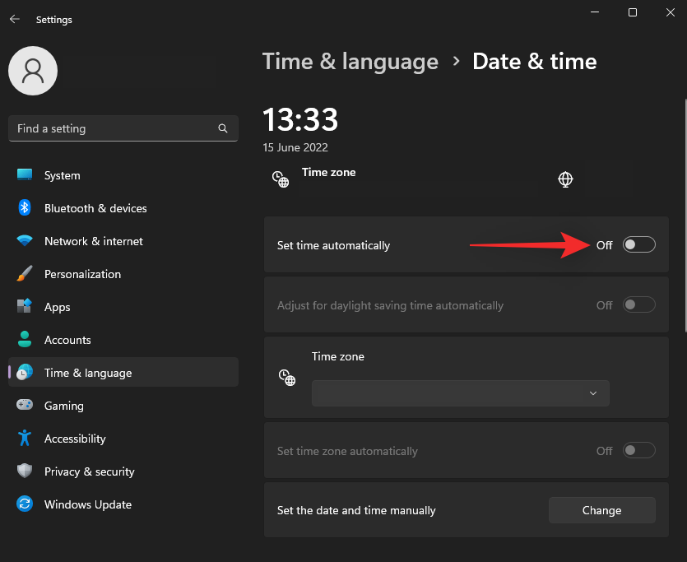Enable Set time zone automatically
The image size is (687, 562).
(x=639, y=451)
